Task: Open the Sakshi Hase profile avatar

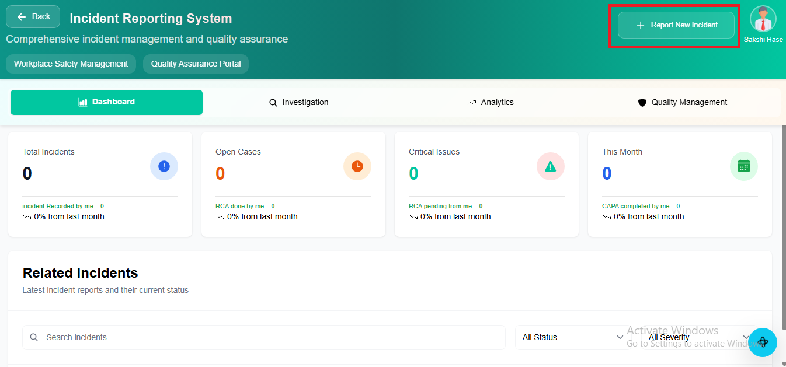Action: pyautogui.click(x=763, y=19)
